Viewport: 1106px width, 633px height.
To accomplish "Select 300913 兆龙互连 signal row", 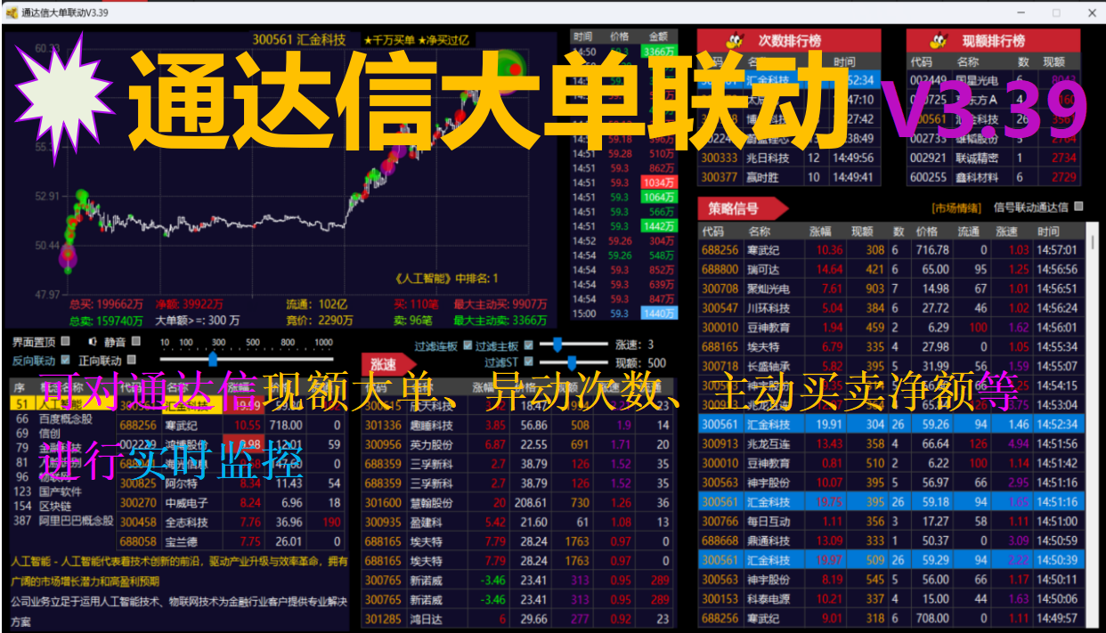I will [890, 443].
